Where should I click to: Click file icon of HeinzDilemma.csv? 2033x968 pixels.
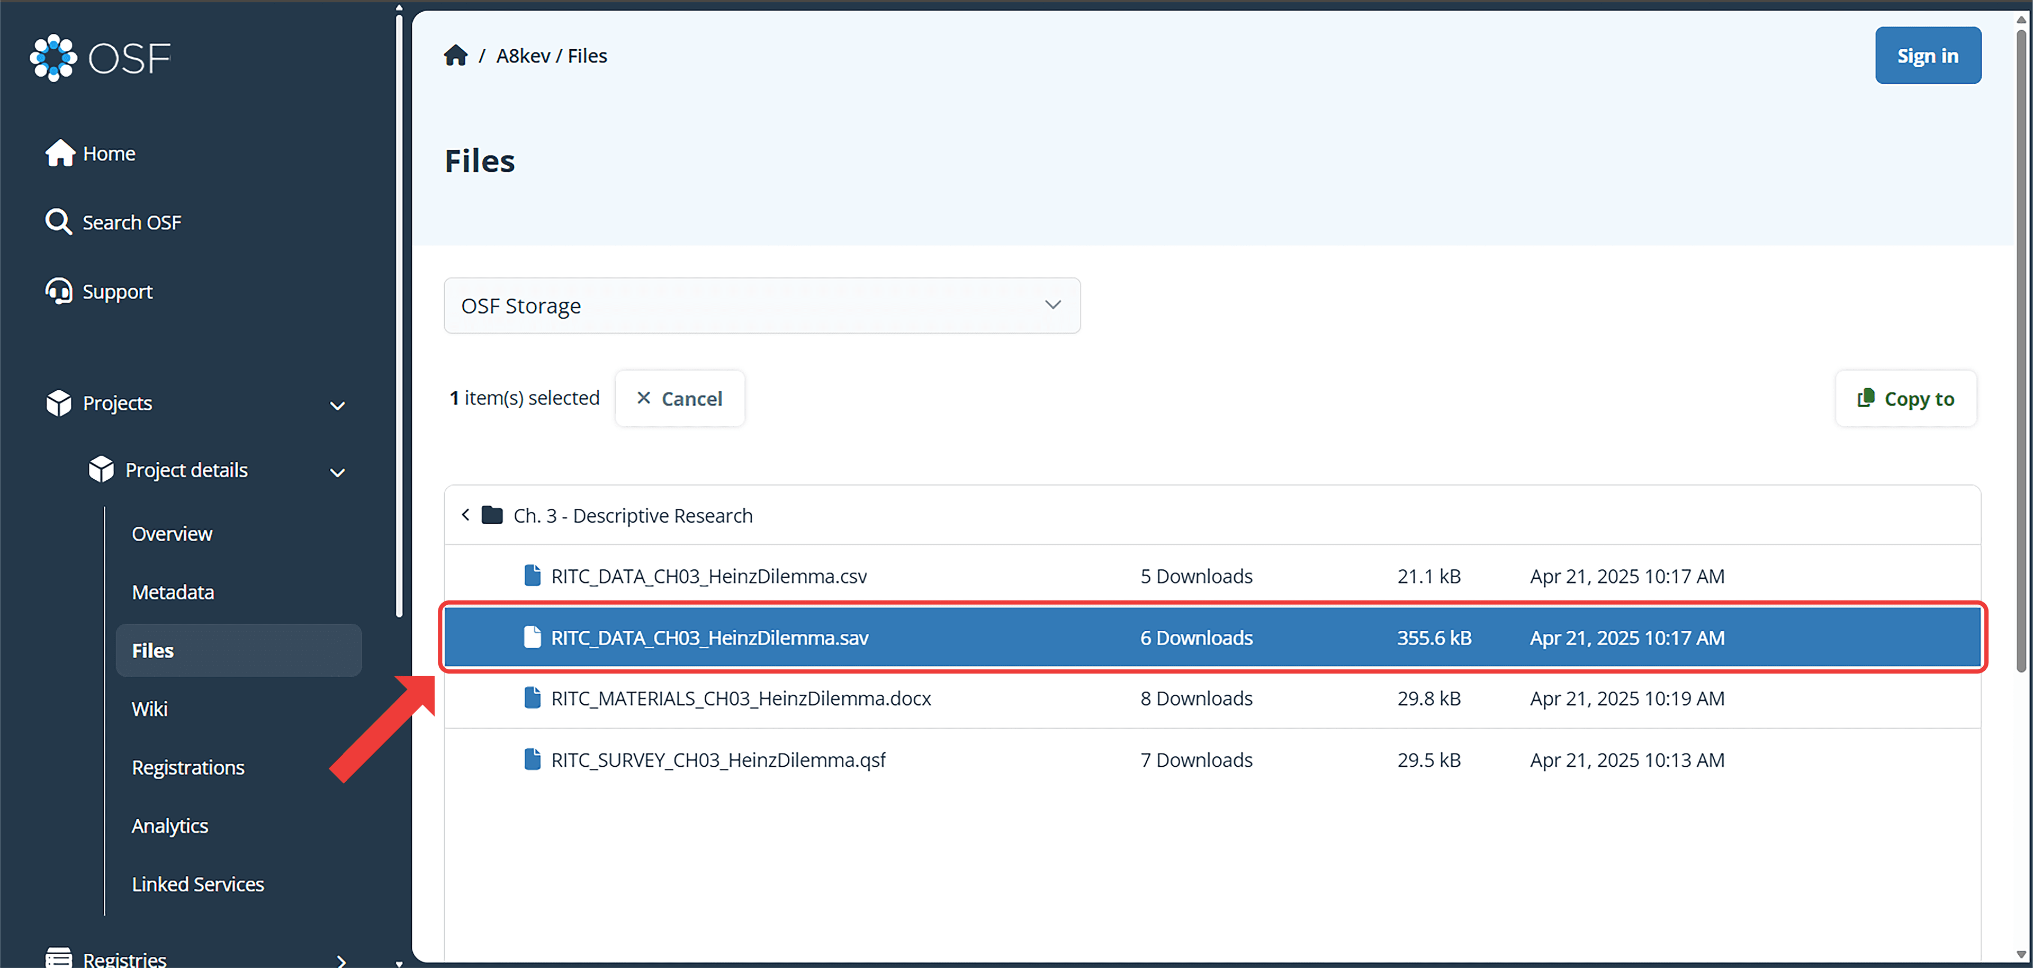tap(533, 576)
